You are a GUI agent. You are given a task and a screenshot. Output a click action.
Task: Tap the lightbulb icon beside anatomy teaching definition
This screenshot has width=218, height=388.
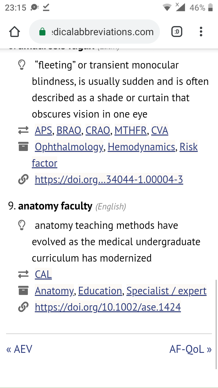coord(22,226)
